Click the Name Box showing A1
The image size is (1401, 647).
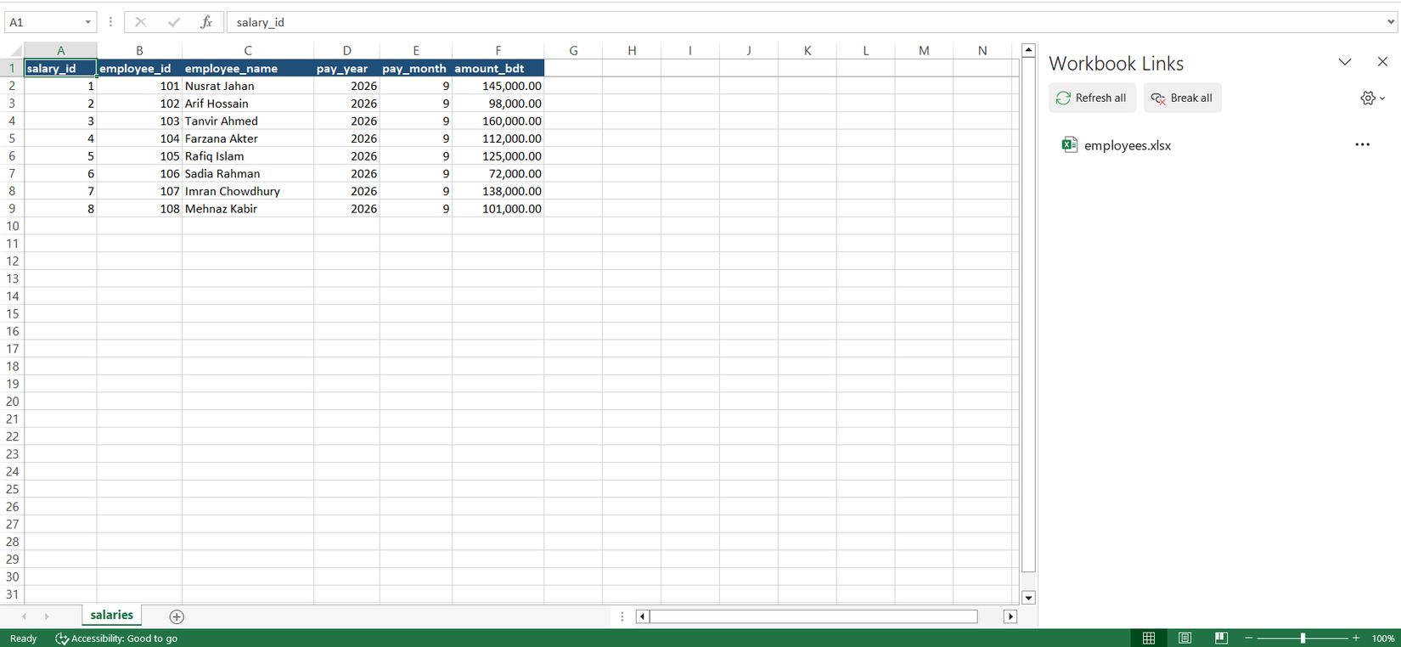44,22
